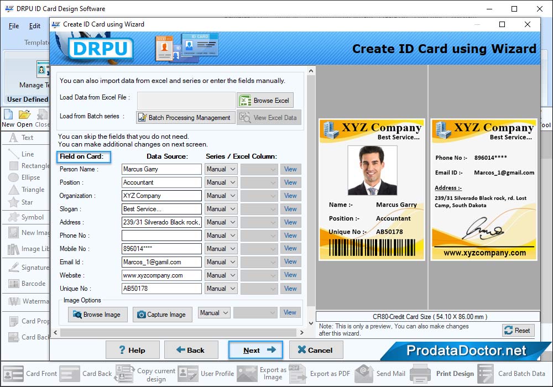Click the Next button
Screen dimensions: 553x387
(x=255, y=350)
